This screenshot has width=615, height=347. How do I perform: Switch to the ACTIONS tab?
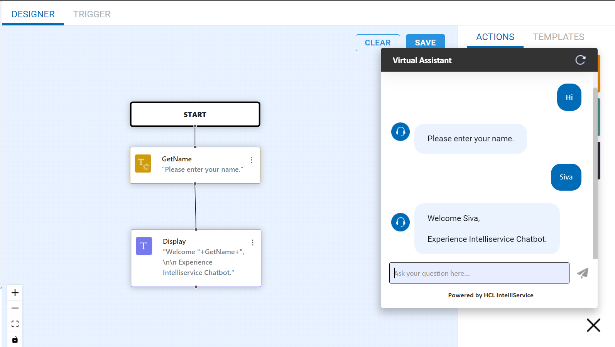[495, 37]
